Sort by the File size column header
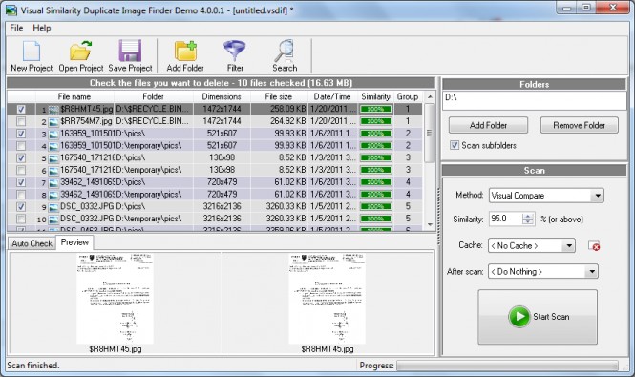 click(279, 96)
